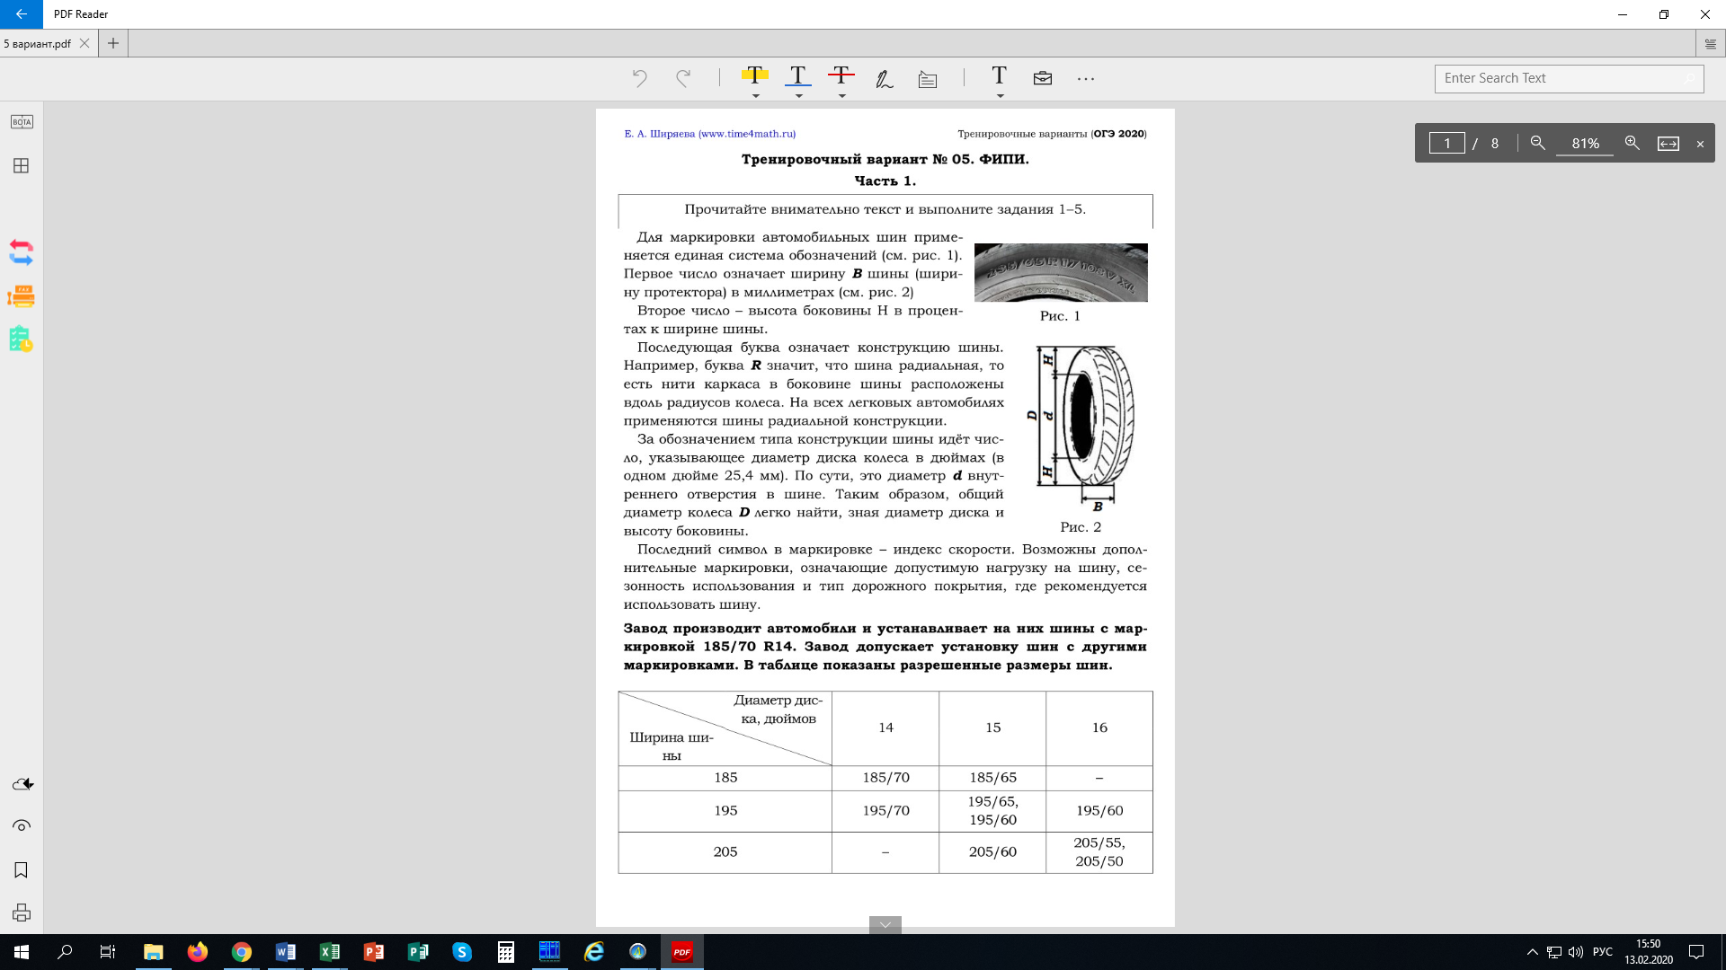Show hidden system tray icons

pos(1532,952)
